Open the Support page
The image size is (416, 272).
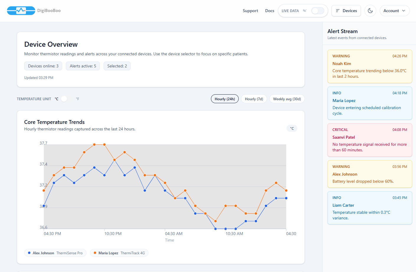(250, 10)
